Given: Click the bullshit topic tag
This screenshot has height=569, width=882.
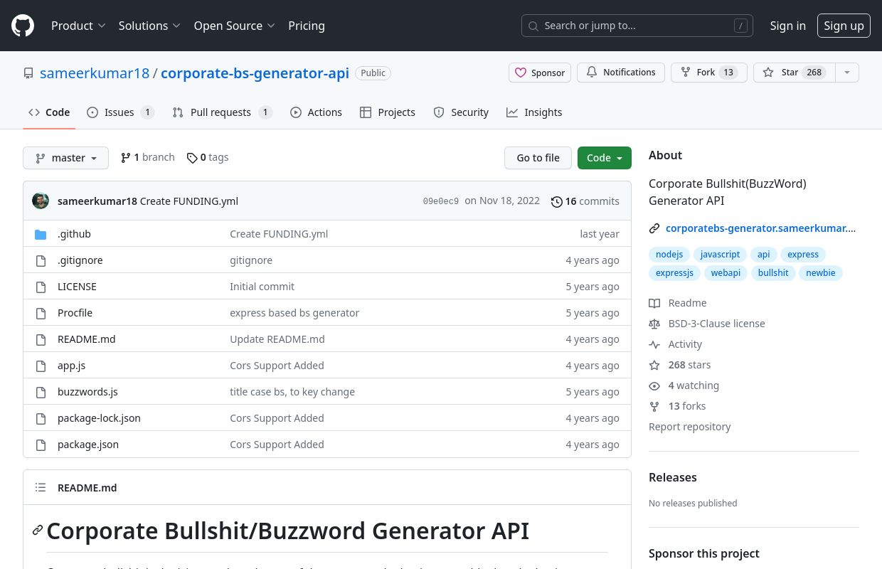Looking at the screenshot, I should pyautogui.click(x=773, y=273).
